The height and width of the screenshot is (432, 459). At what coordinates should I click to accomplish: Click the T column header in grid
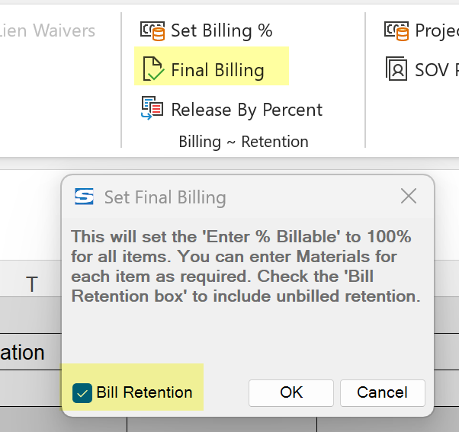(32, 284)
